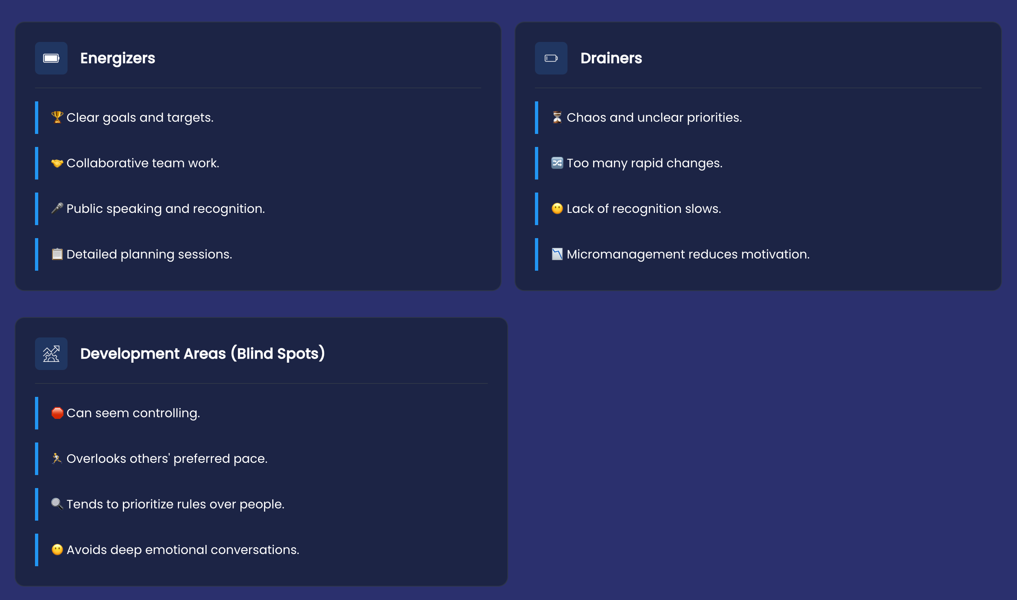Click the magnifying glass emoji beside rules item
Image resolution: width=1017 pixels, height=600 pixels.
(57, 504)
